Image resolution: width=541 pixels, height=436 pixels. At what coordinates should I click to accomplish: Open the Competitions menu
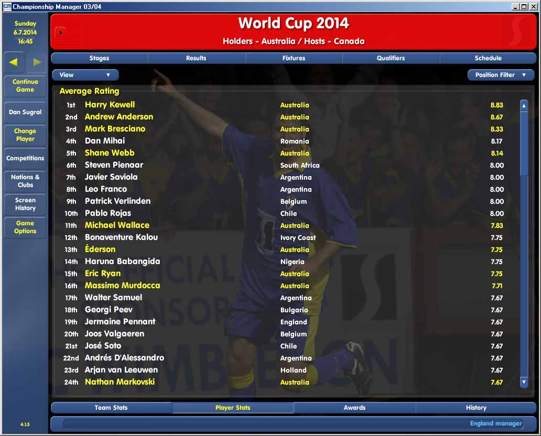(x=25, y=158)
